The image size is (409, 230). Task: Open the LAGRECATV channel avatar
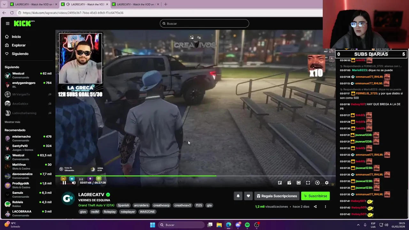(68, 198)
